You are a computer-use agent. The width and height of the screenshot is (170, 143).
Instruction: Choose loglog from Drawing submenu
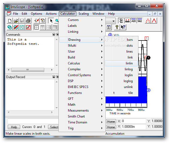coord(121,81)
